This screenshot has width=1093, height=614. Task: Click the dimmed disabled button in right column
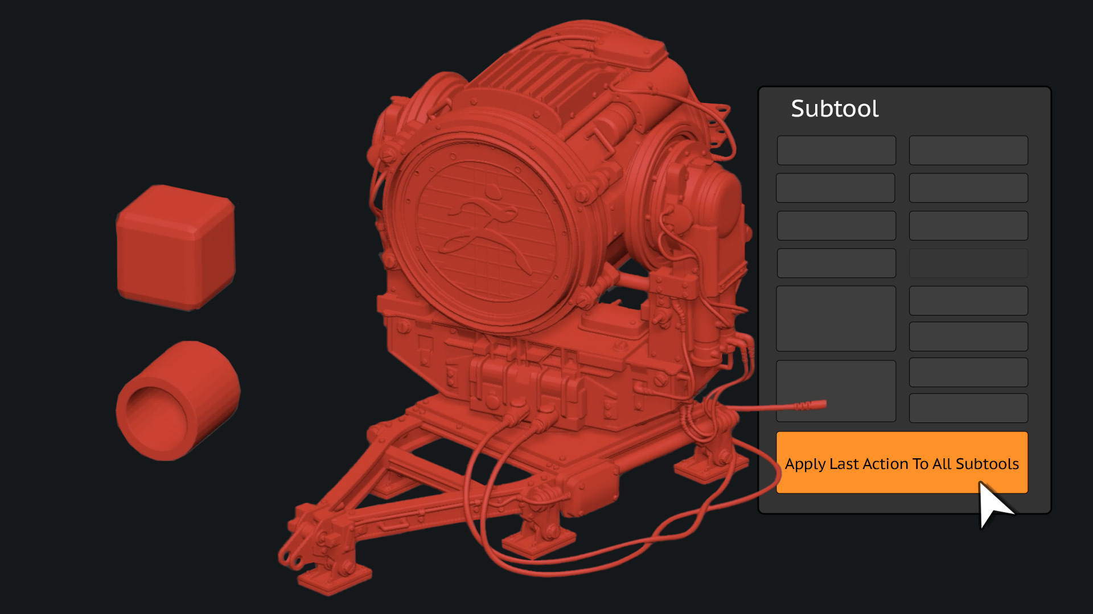pos(968,263)
